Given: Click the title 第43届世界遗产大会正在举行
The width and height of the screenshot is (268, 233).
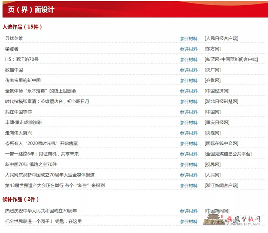Looking at the screenshot, I should [55, 185].
